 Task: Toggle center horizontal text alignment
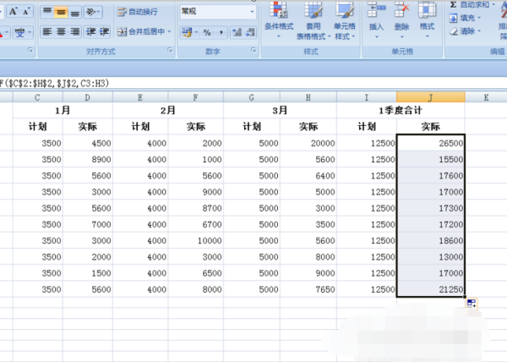pyautogui.click(x=61, y=32)
